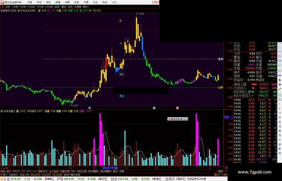
Task: Select the 多周期 multi-period view
Action: click(78, 7)
